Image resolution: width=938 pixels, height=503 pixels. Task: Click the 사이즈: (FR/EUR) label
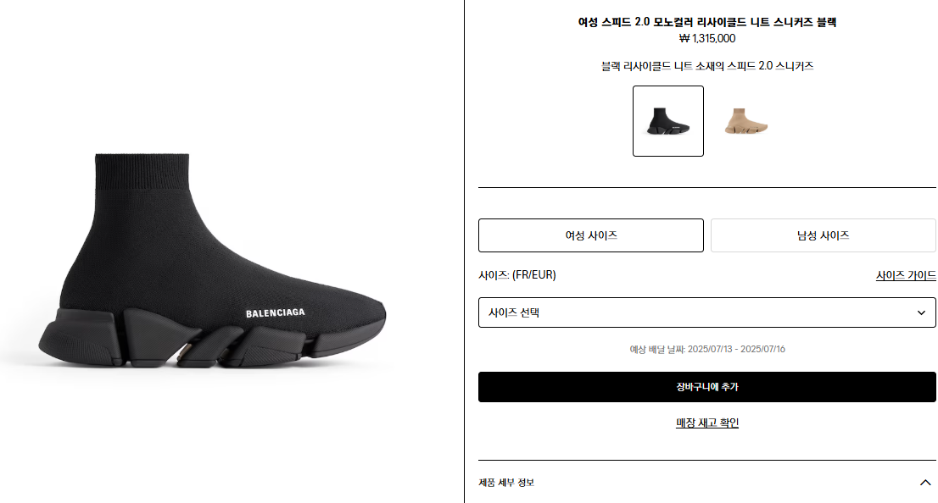tap(517, 275)
